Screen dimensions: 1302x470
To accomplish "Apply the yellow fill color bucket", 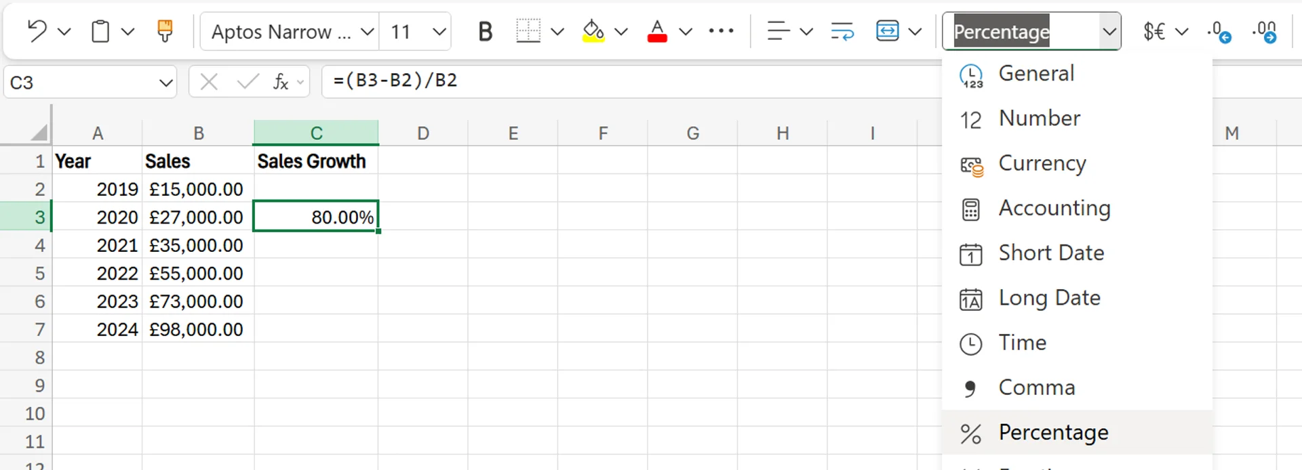I will coord(593,31).
